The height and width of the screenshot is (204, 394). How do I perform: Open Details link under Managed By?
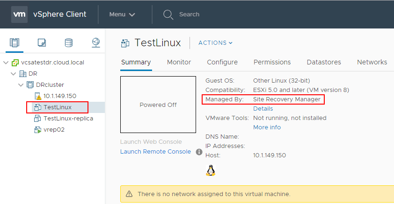click(263, 109)
